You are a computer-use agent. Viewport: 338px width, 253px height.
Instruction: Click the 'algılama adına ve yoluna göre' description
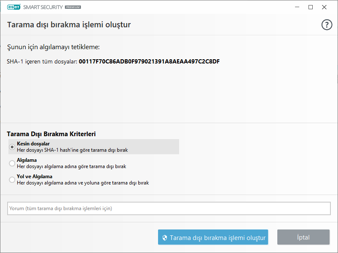pyautogui.click(x=83, y=183)
